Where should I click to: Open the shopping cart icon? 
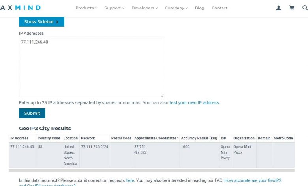[292, 8]
